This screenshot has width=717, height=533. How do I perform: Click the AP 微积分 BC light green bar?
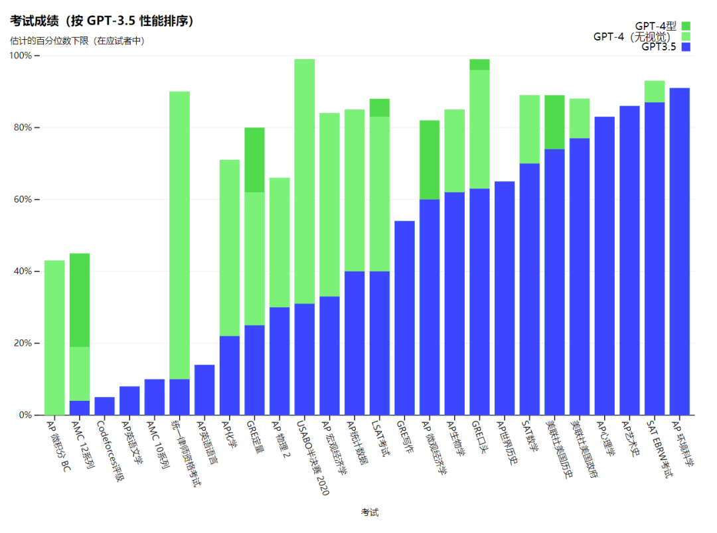tap(54, 338)
